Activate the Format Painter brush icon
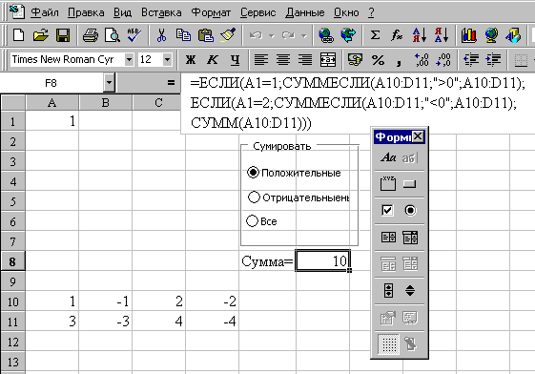 click(228, 35)
